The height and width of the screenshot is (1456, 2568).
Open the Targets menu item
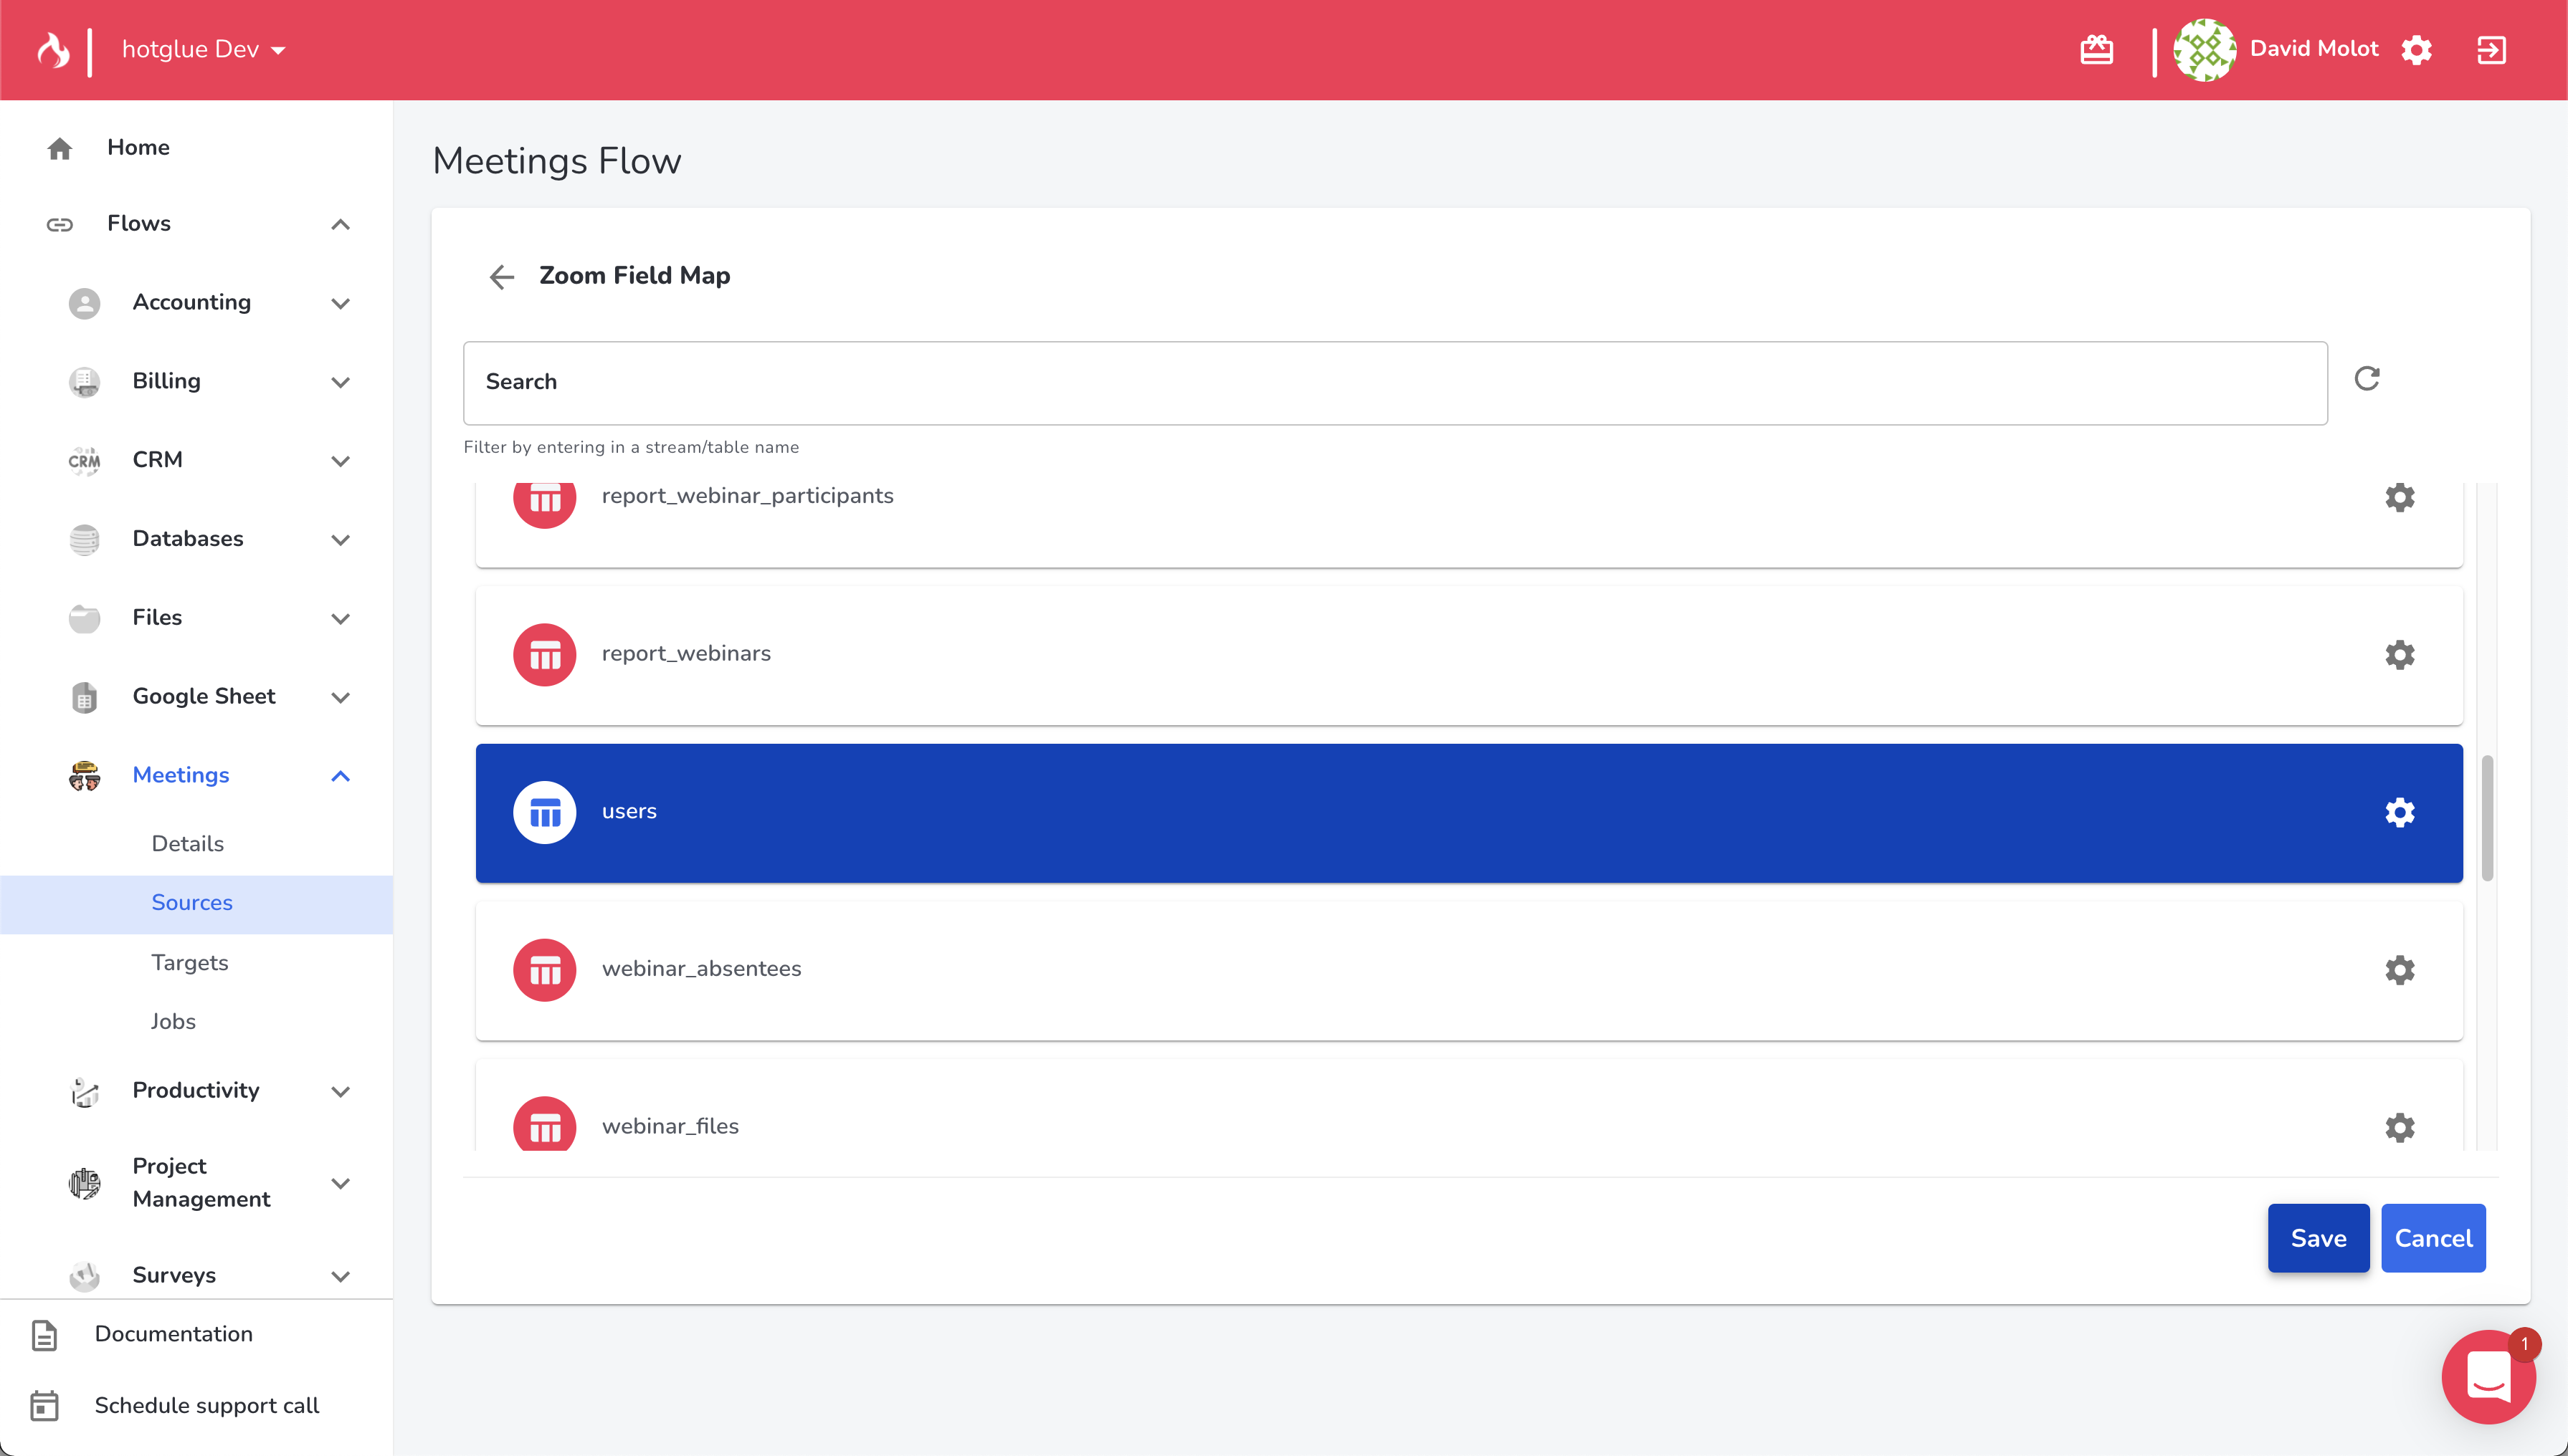[x=189, y=962]
